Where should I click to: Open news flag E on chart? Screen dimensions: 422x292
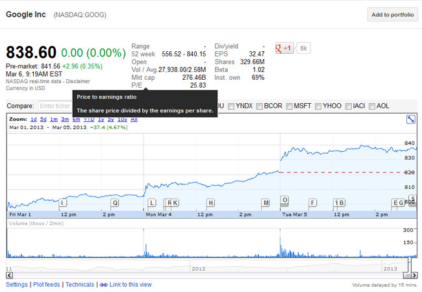395,202
